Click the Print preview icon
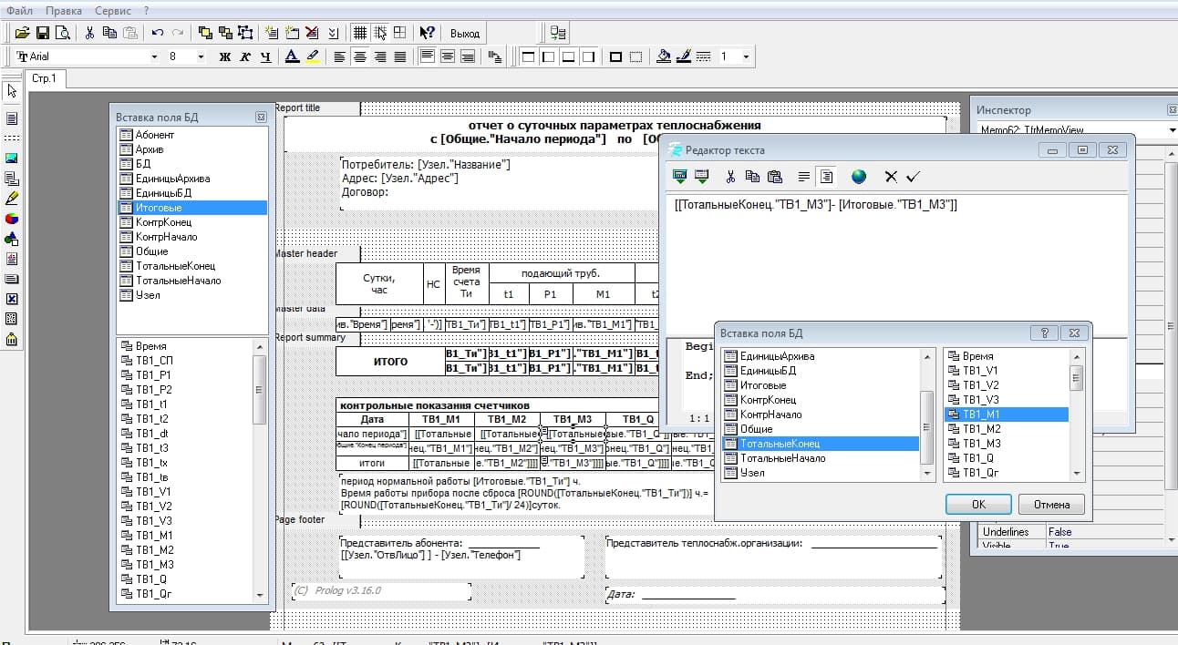Screen dimensions: 1178x645 [x=62, y=33]
